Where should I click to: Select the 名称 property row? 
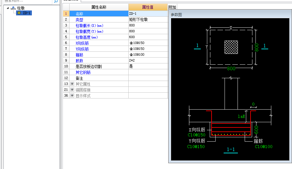click(99, 14)
